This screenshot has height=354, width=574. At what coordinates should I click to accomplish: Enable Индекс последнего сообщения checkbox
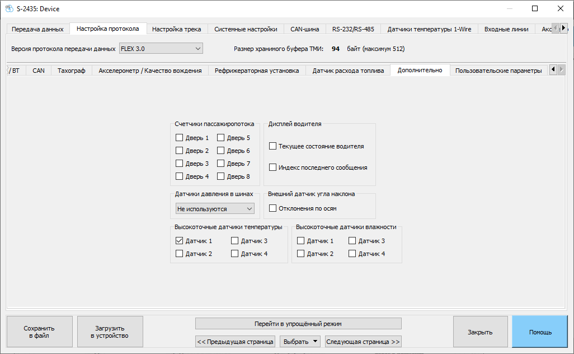[273, 167]
